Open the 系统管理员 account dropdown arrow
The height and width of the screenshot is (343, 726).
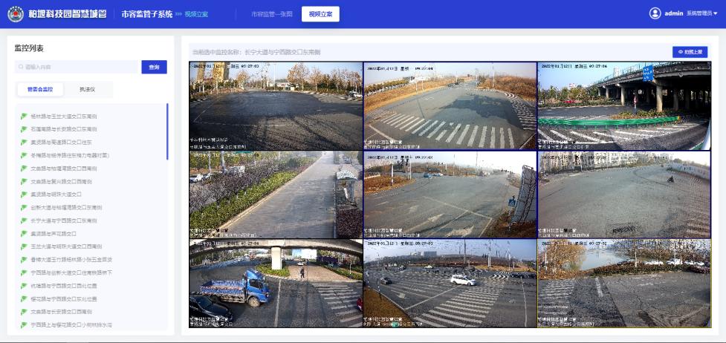[x=716, y=13]
